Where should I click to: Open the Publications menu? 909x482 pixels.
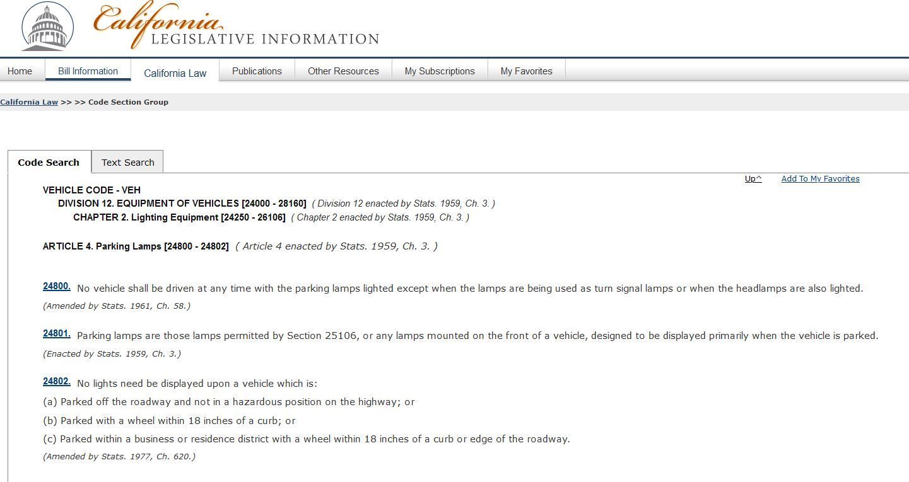[x=257, y=71]
